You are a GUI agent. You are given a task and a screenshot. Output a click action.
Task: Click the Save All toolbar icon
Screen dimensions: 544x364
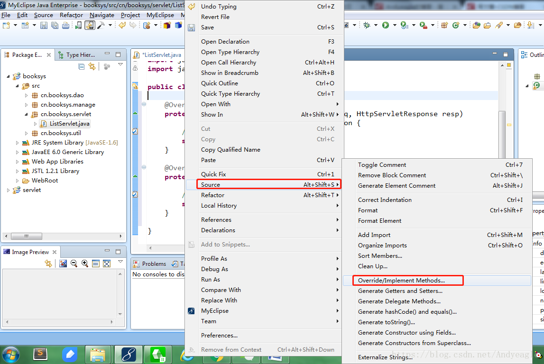(55, 25)
